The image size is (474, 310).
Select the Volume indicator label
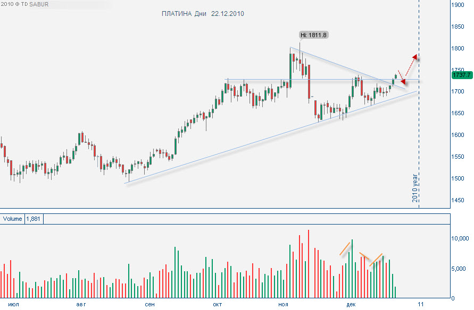tap(12, 219)
